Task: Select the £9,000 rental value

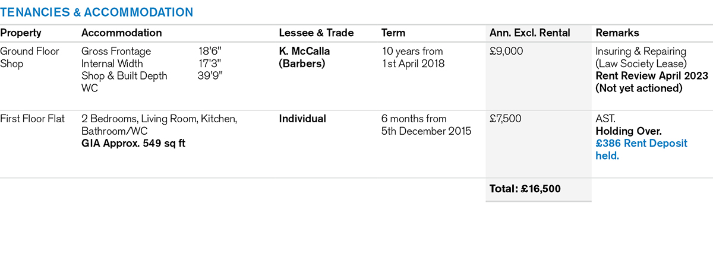Action: 506,52
